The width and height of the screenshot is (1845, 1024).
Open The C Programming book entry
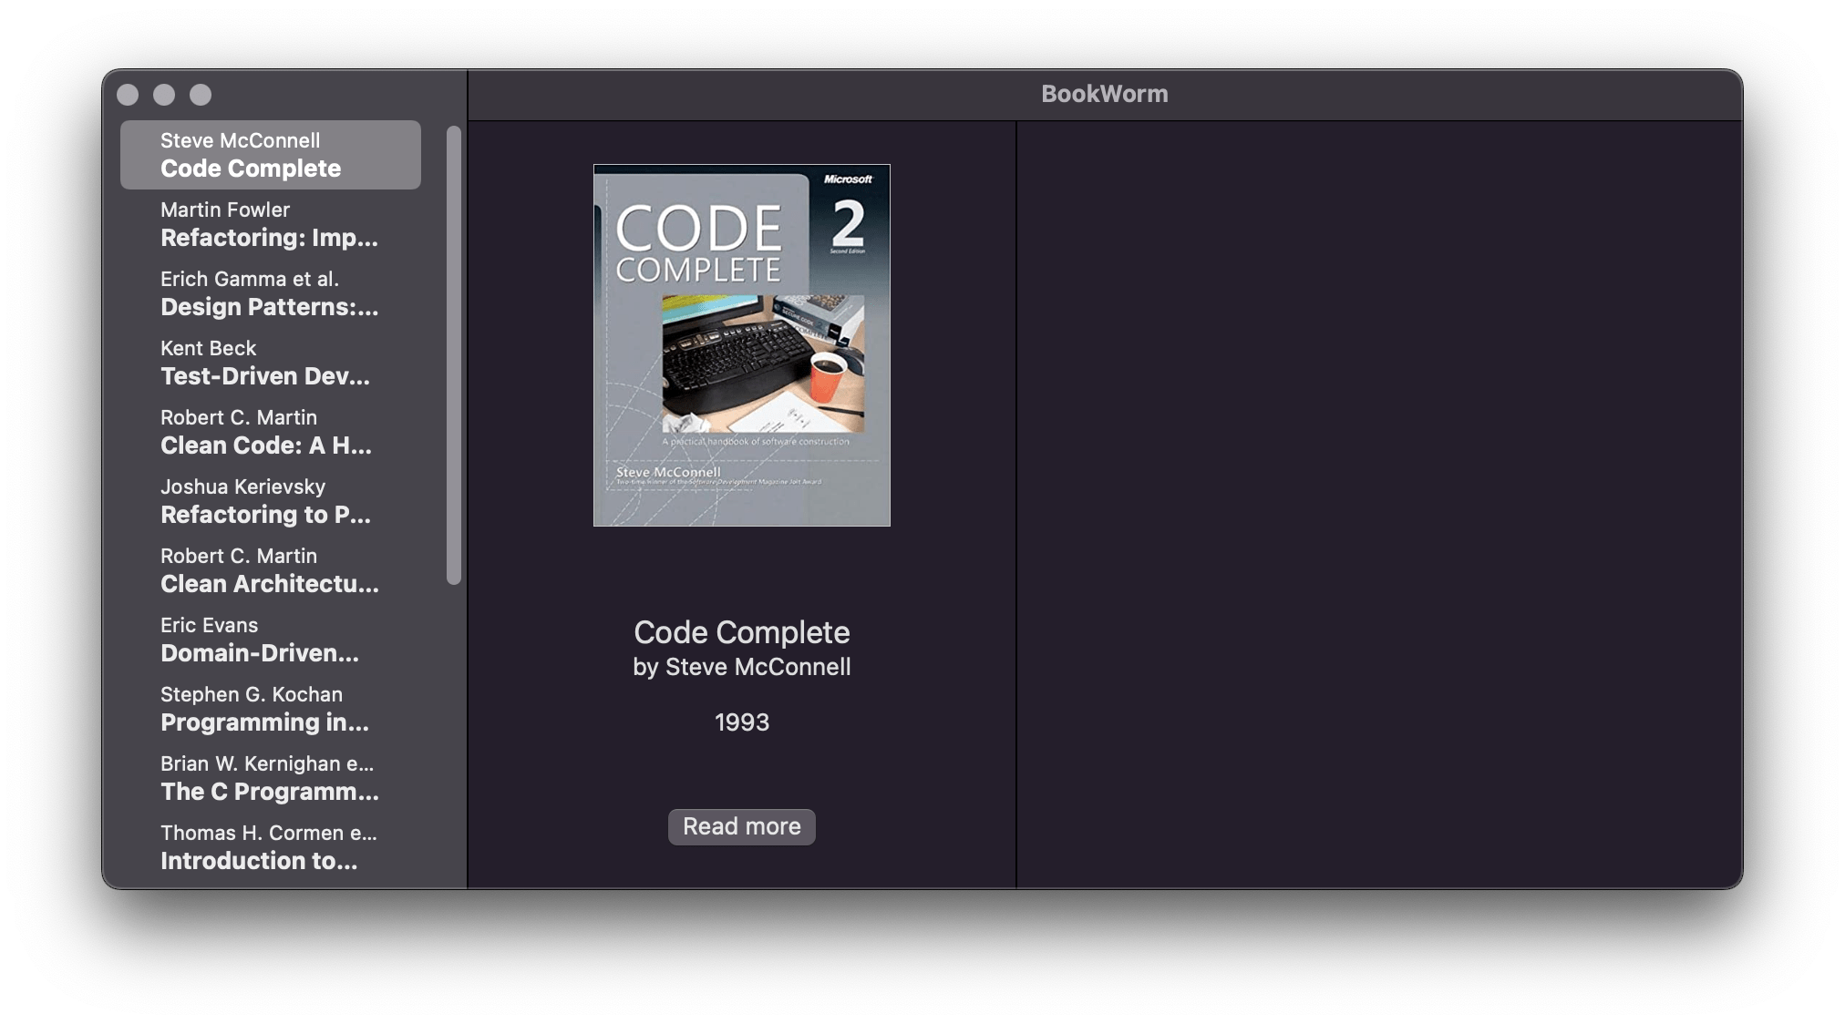pyautogui.click(x=270, y=778)
